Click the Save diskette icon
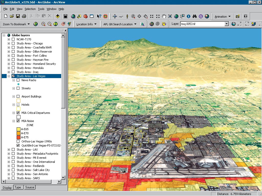 18,16
